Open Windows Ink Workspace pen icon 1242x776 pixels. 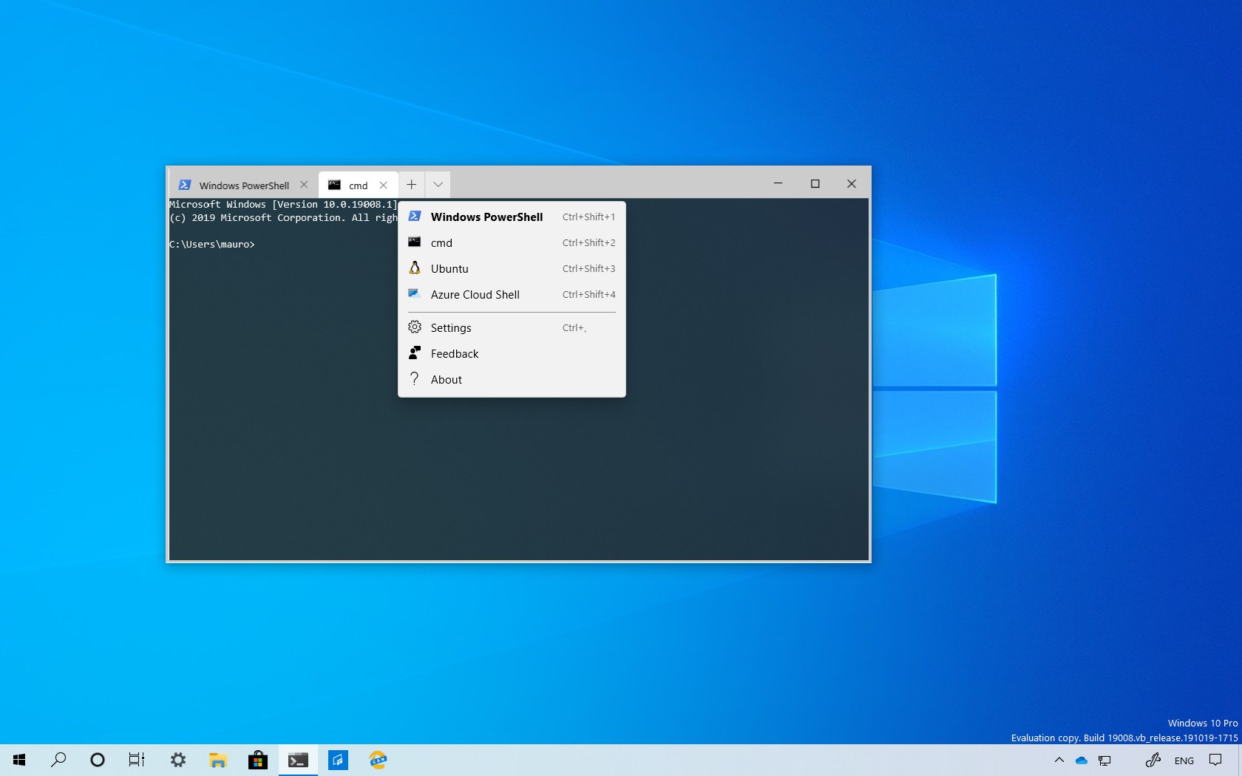point(1153,760)
